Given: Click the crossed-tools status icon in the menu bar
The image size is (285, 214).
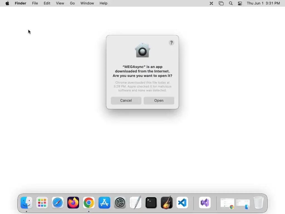Looking at the screenshot, I should click(x=211, y=3).
